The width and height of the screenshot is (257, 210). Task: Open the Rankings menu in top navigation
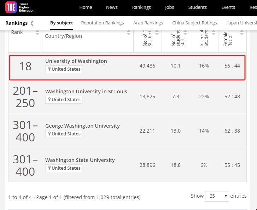pyautogui.click(x=141, y=7)
